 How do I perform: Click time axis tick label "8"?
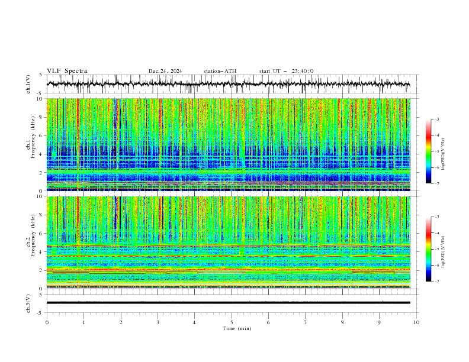342,322
